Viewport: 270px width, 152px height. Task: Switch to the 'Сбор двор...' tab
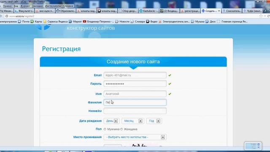coord(128,11)
